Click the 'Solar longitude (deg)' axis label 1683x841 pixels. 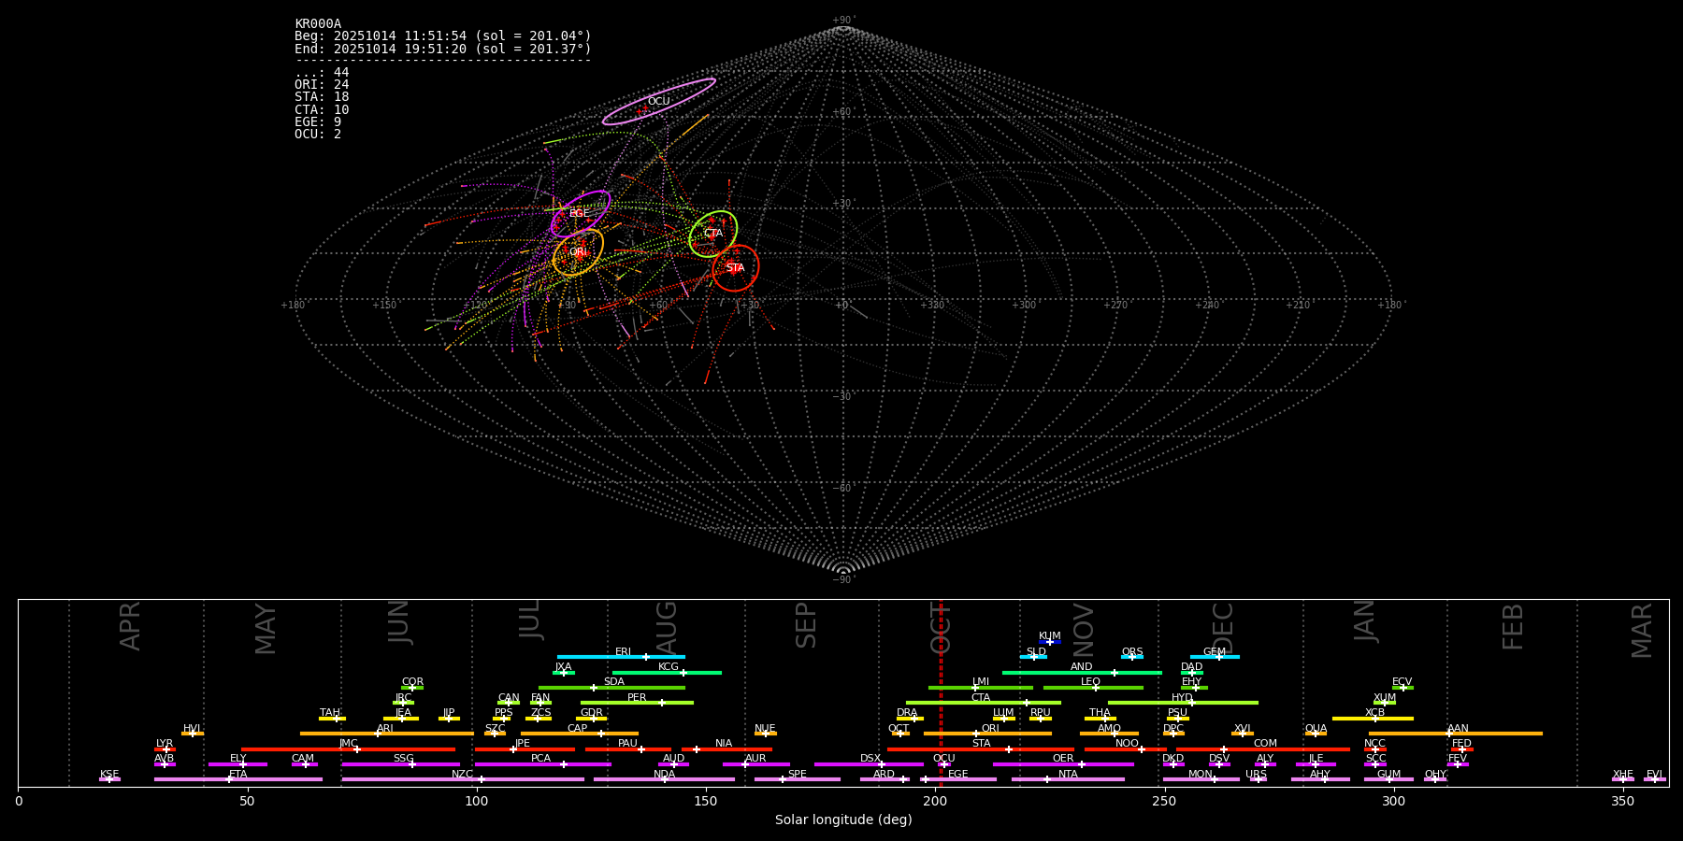pos(843,820)
